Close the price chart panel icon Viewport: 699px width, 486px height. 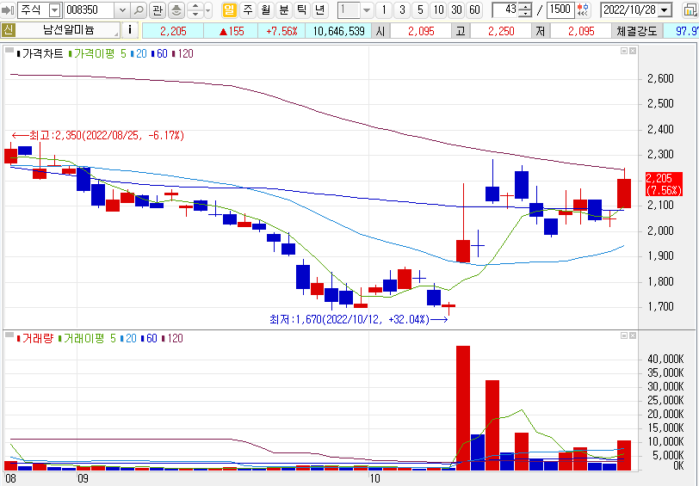[633, 52]
